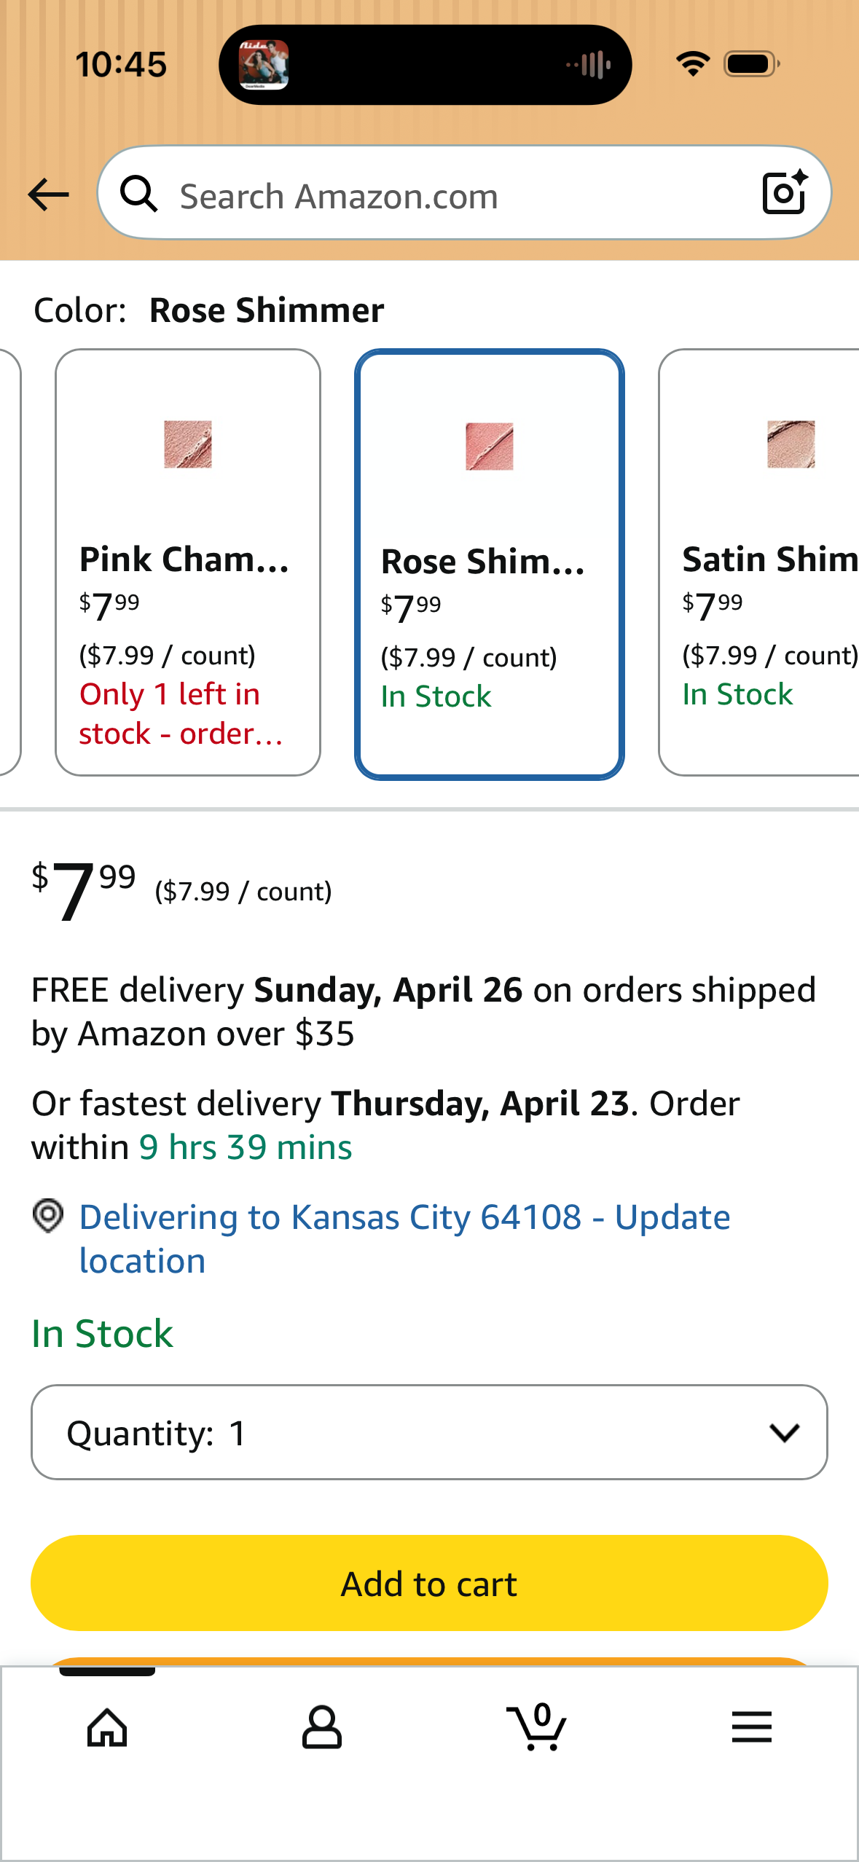Image resolution: width=859 pixels, height=1862 pixels.
Task: Select the Pink Champagne color option
Action: point(188,562)
